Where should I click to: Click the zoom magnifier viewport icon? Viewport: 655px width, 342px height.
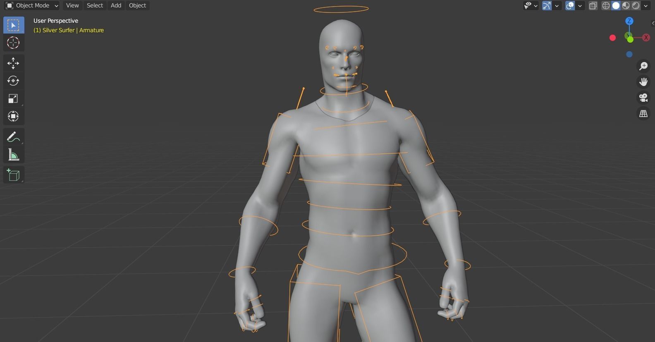tap(643, 66)
